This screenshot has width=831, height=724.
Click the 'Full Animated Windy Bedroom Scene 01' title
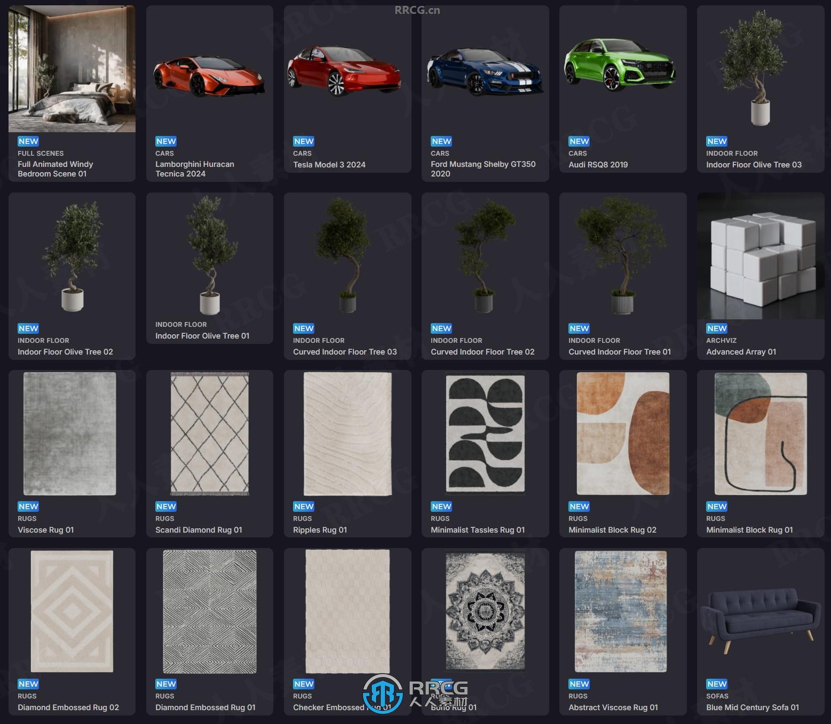56,169
